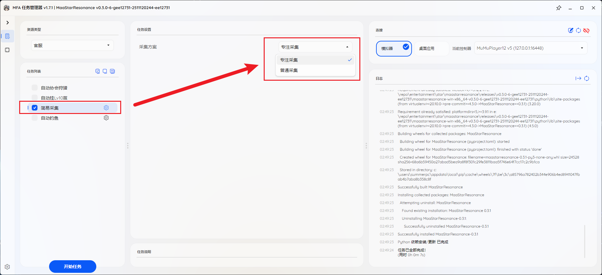The height and width of the screenshot is (275, 602).
Task: Enable the 自动协会狩猎 task checkbox
Action: [x=35, y=88]
